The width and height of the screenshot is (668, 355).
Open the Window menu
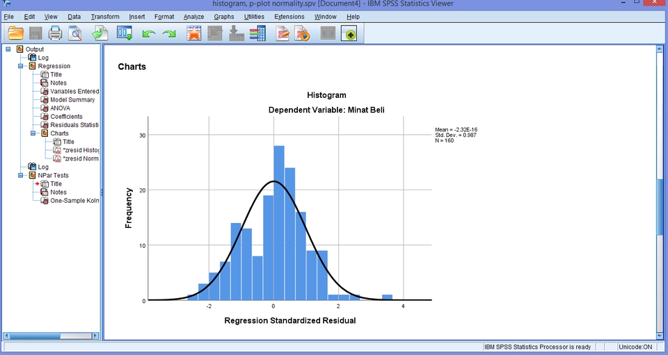click(x=326, y=17)
